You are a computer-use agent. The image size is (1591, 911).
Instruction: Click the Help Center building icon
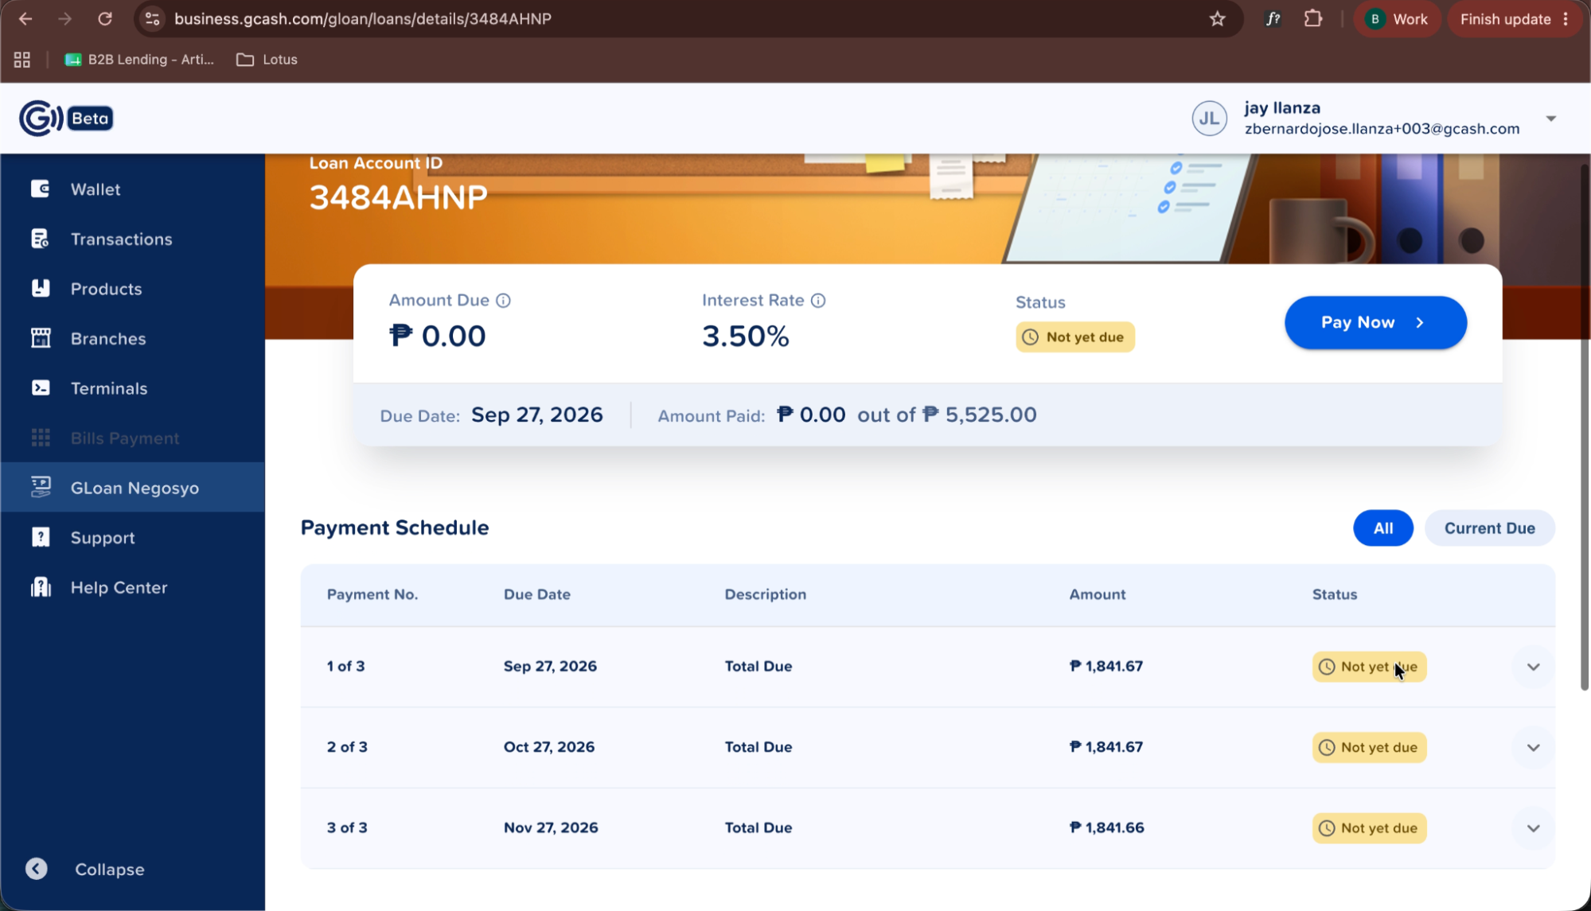point(41,587)
